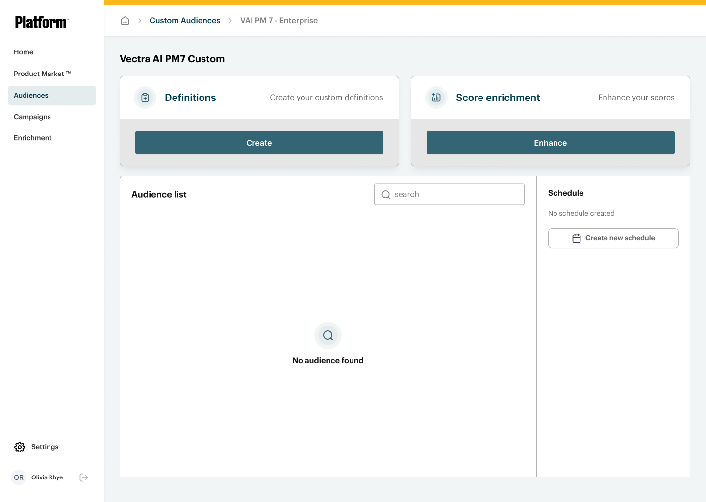Image resolution: width=706 pixels, height=502 pixels.
Task: Click the Settings gear icon
Action: [x=20, y=447]
